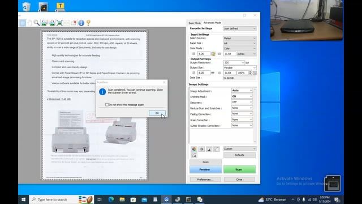
Task: Open the Favorite Settings dropdown
Action: (x=240, y=29)
